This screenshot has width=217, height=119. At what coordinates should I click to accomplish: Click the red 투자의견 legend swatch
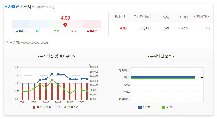click(34, 107)
